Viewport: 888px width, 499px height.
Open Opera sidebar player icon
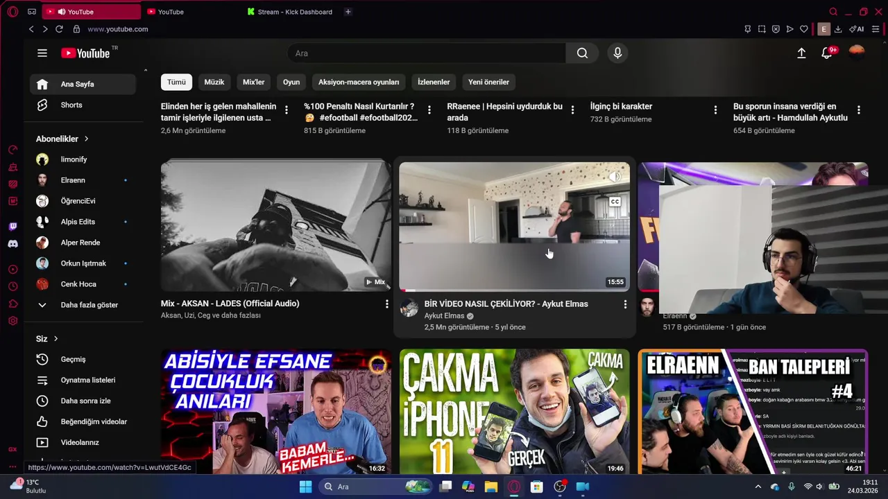pos(12,270)
